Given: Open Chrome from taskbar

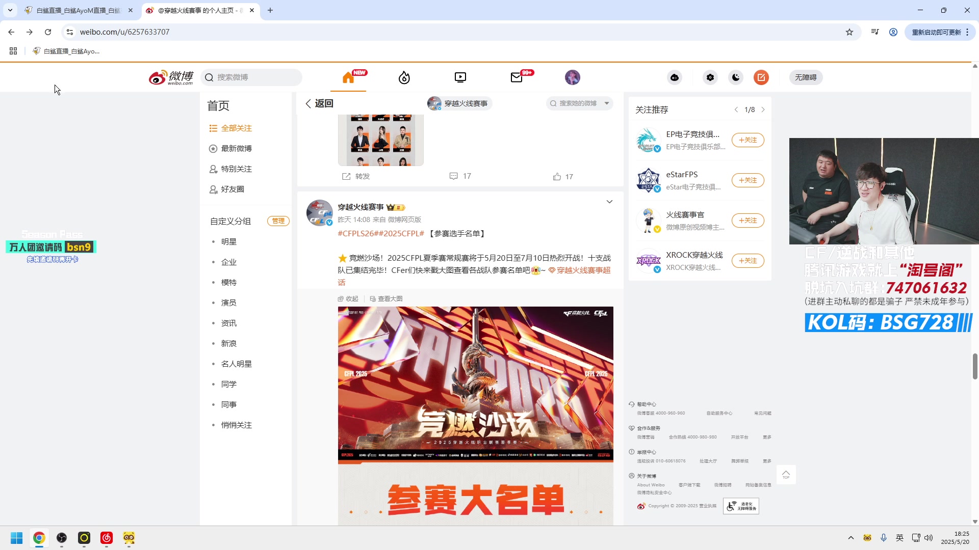Looking at the screenshot, I should click(39, 538).
